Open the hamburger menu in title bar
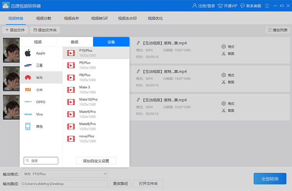The image size is (292, 191). [267, 6]
